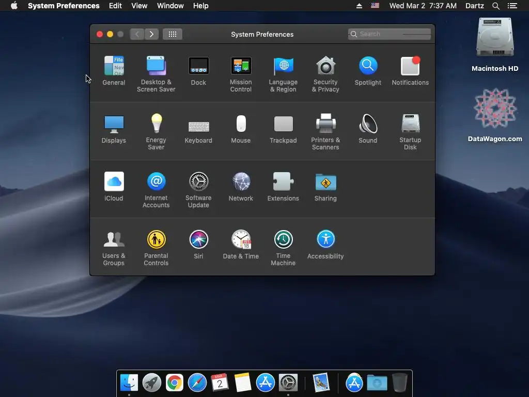
Task: Open Launchpad rocket in the Dock
Action: (152, 383)
